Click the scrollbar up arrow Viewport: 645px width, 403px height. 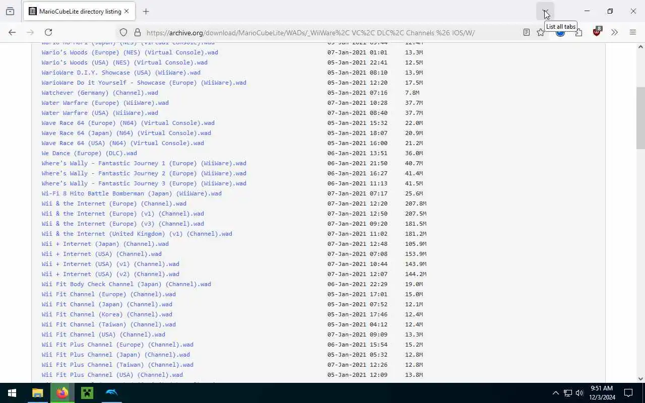(x=640, y=47)
